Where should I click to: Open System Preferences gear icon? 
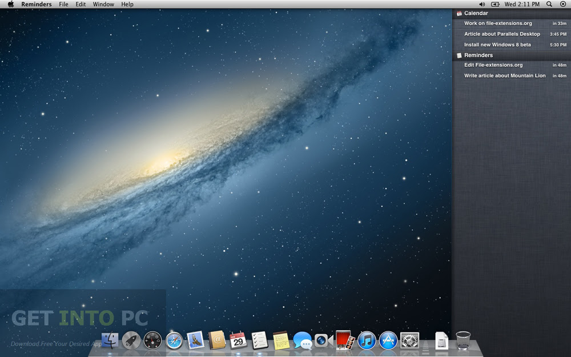pyautogui.click(x=409, y=340)
